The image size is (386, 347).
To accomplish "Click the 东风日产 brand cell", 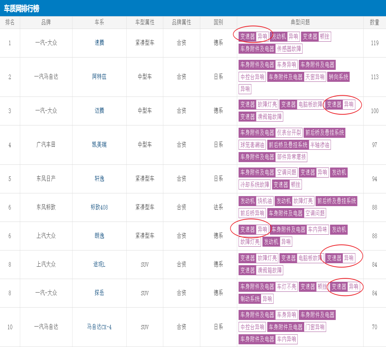I will [x=46, y=179].
